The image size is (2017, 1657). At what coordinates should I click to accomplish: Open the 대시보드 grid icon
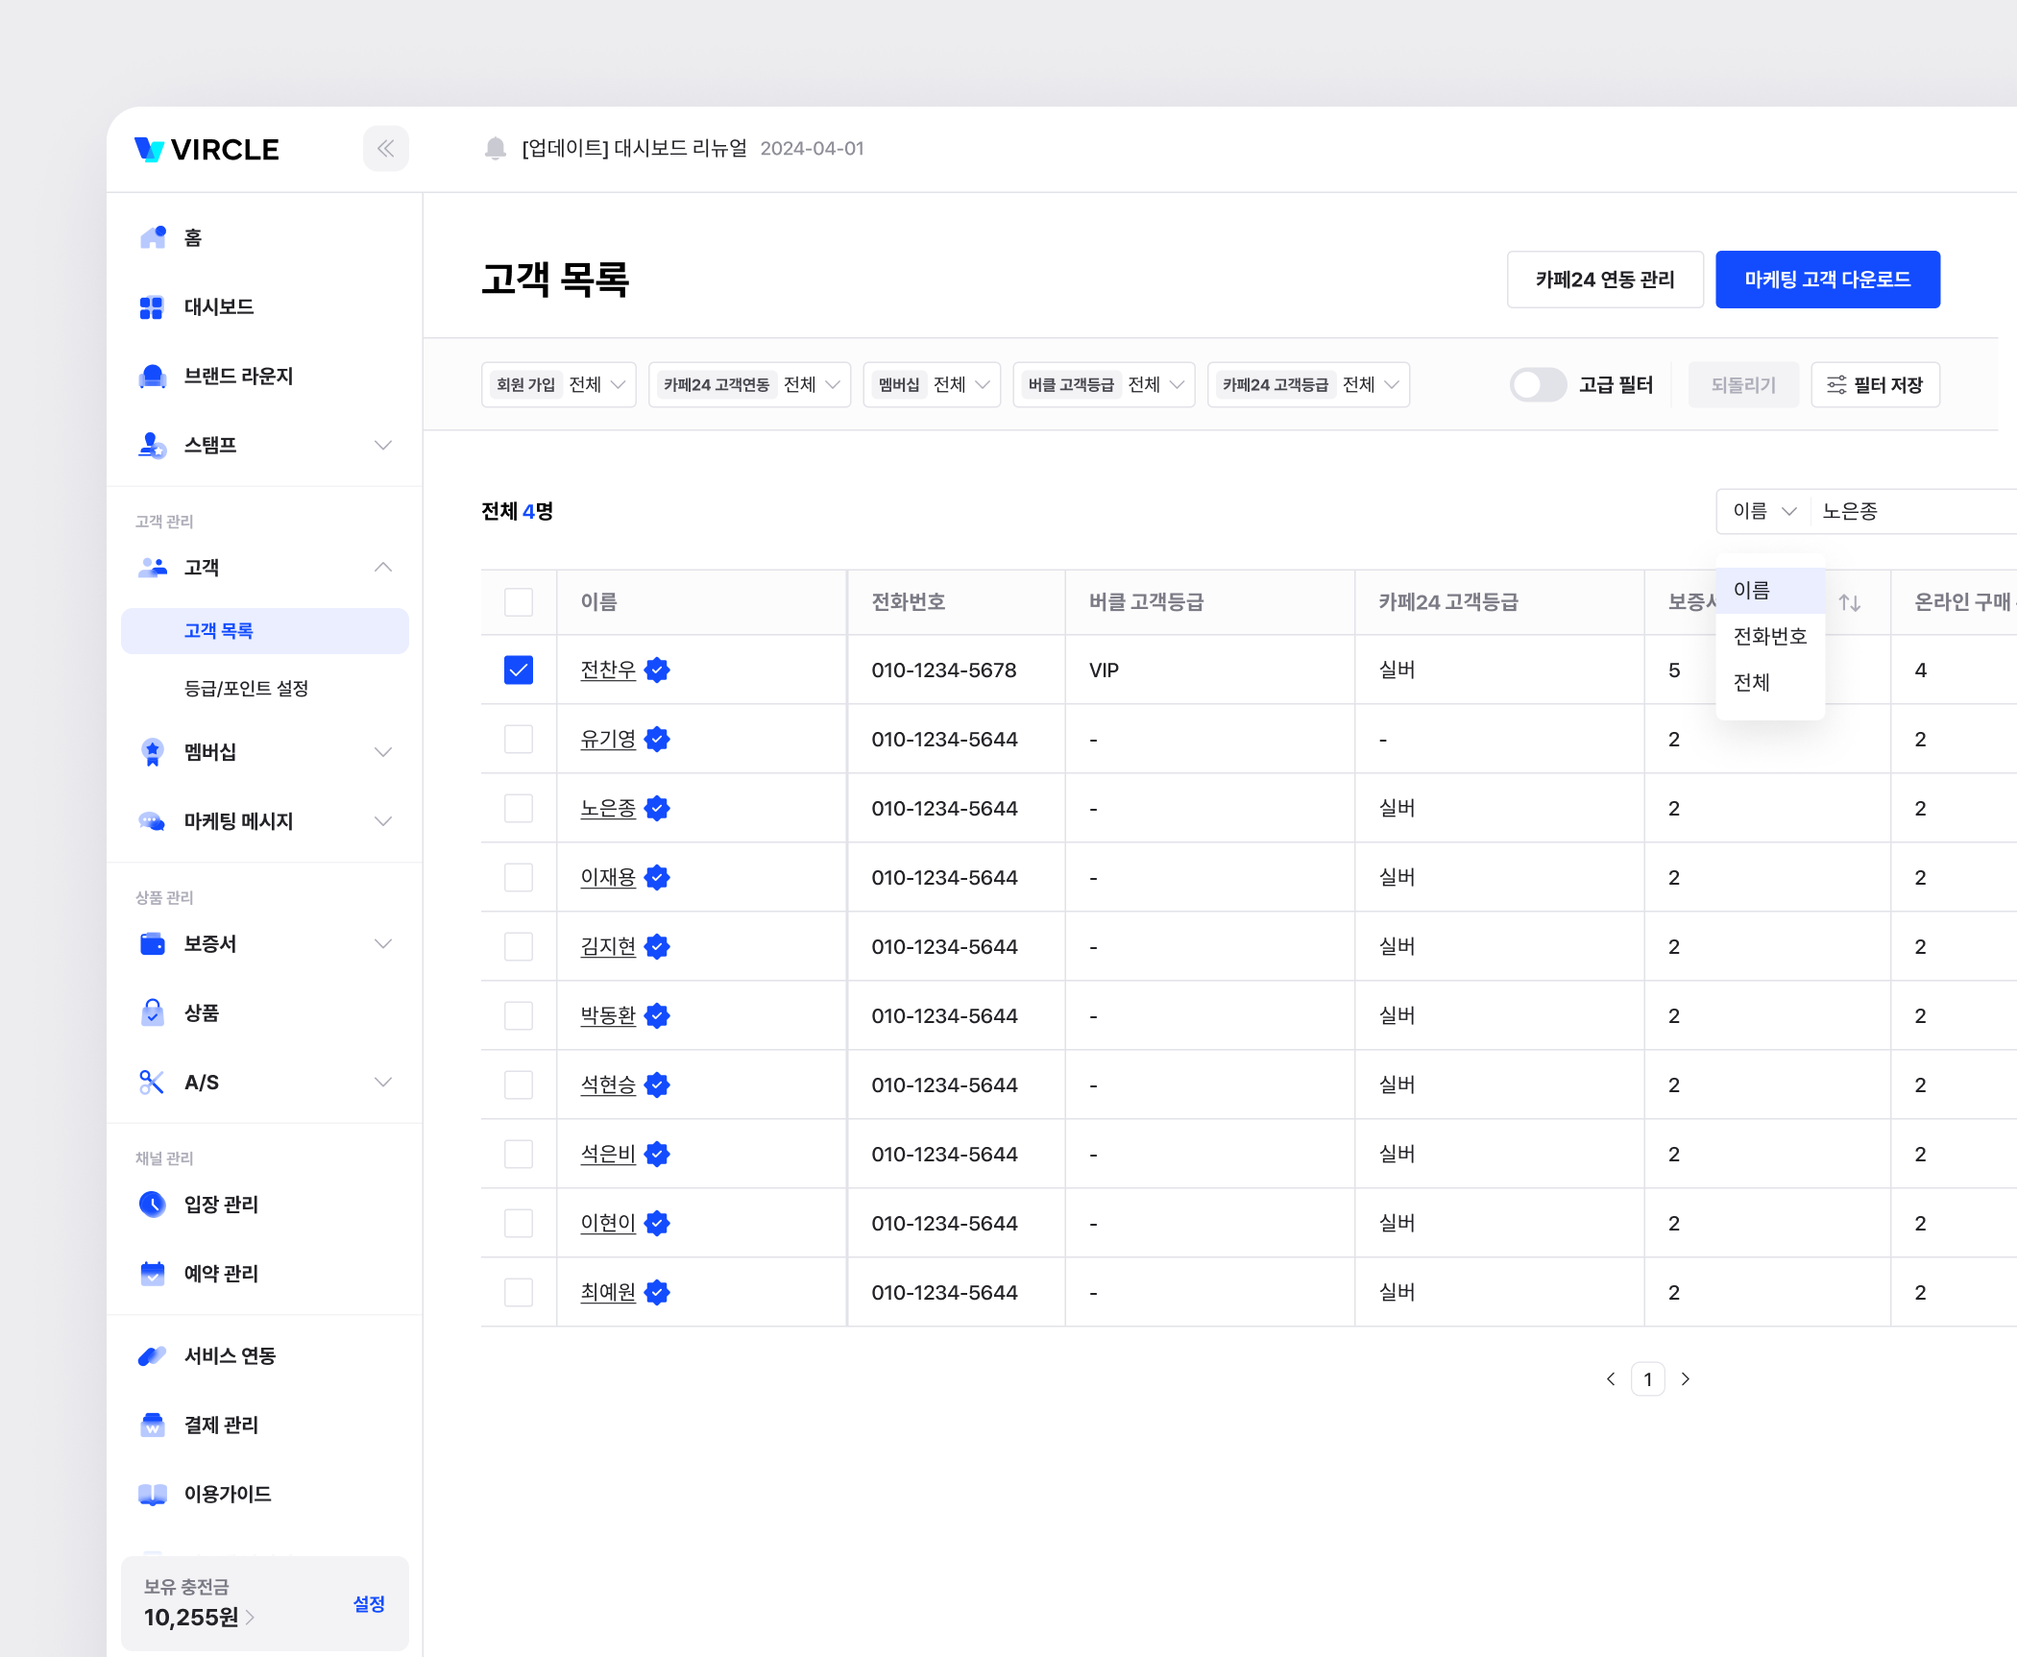point(152,307)
